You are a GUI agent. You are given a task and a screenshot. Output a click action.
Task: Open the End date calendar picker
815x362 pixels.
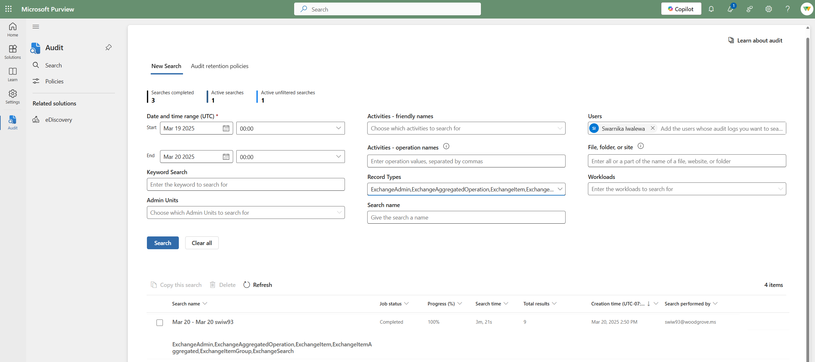226,157
